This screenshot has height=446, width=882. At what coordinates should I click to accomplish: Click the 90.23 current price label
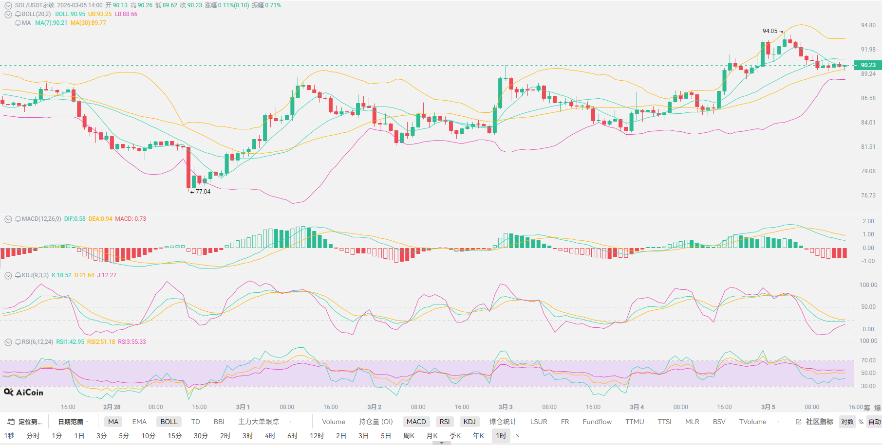(x=867, y=65)
